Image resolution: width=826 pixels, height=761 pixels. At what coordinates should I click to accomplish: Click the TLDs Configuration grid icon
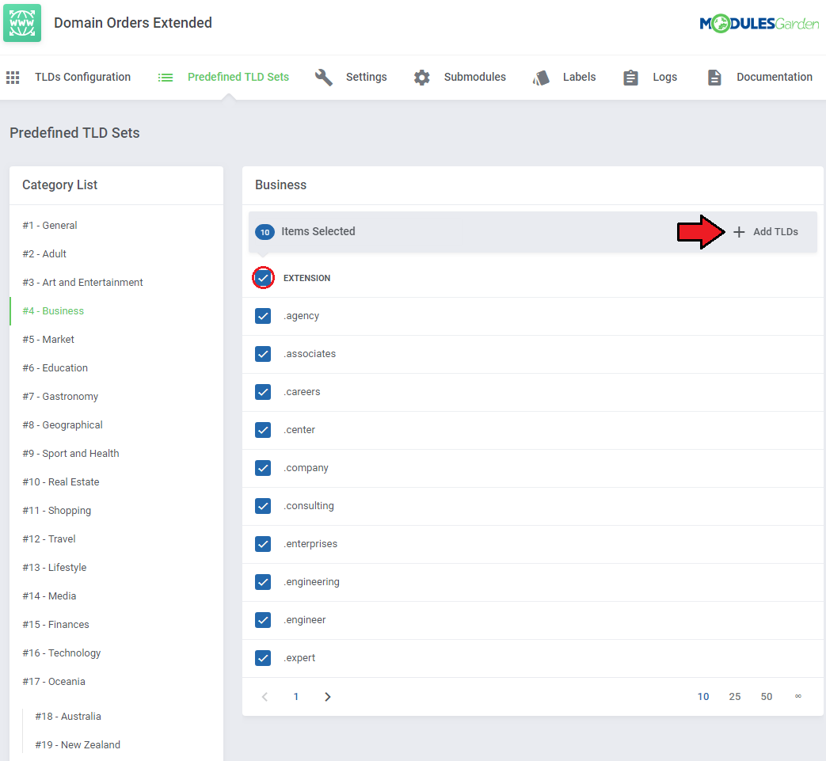pyautogui.click(x=13, y=78)
